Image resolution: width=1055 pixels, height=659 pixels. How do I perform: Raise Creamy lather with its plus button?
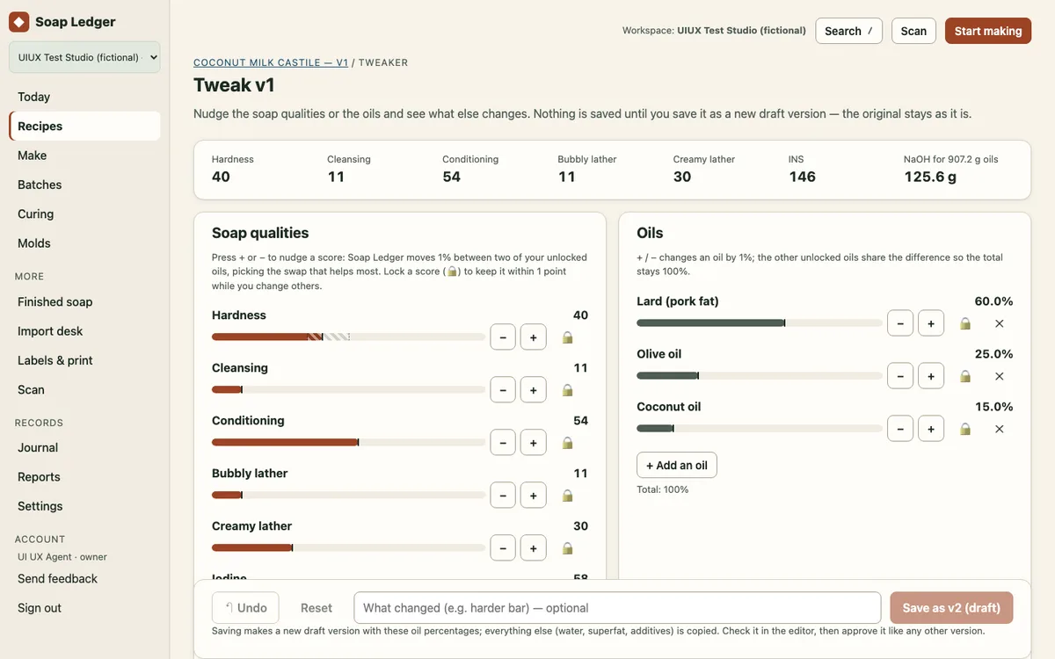pyautogui.click(x=534, y=548)
